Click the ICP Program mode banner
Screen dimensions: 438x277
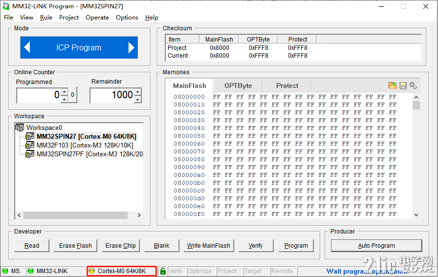tap(79, 47)
